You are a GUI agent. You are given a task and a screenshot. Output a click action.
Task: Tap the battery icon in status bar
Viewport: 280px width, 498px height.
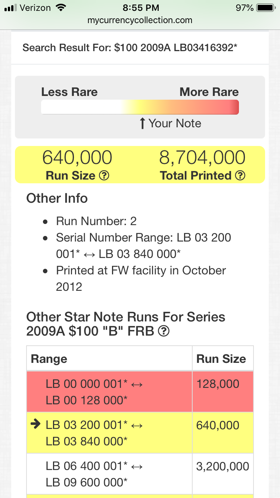coord(266,8)
